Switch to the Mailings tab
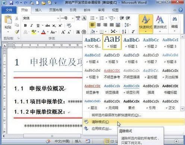 [x=87, y=10]
